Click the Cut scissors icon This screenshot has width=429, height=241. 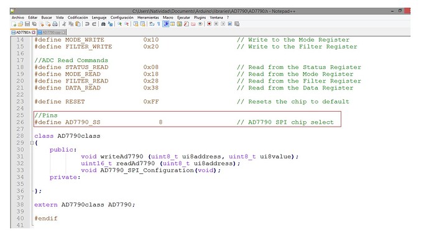(64, 24)
